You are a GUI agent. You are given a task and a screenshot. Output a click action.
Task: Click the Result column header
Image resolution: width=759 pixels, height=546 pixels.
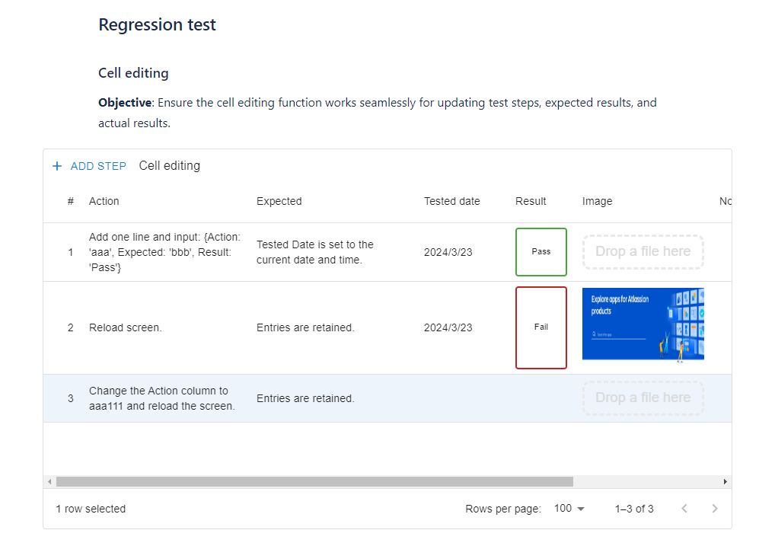(531, 202)
